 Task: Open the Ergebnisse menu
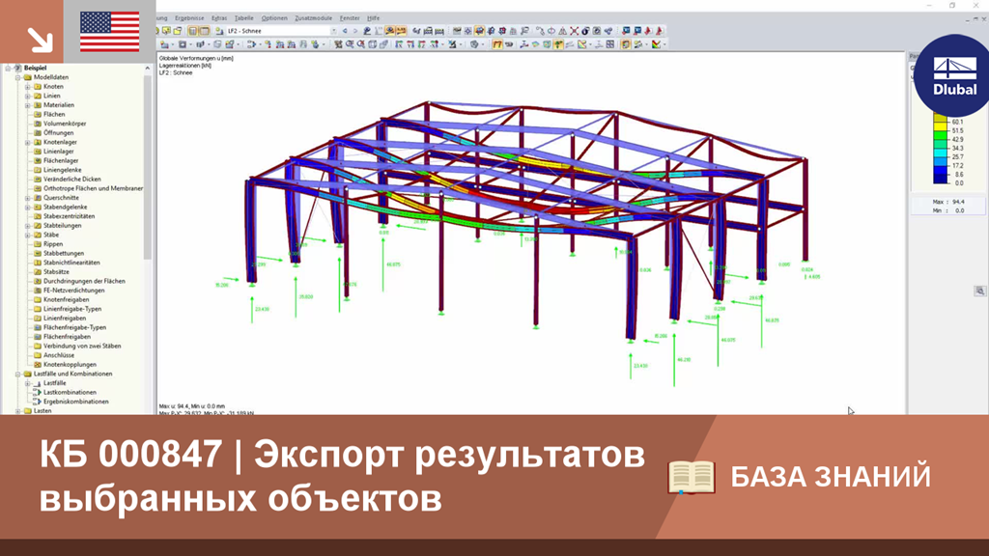point(189,18)
